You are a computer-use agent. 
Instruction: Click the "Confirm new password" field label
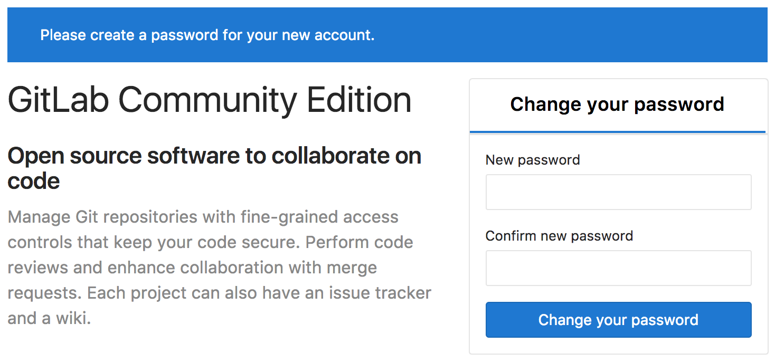pos(559,236)
